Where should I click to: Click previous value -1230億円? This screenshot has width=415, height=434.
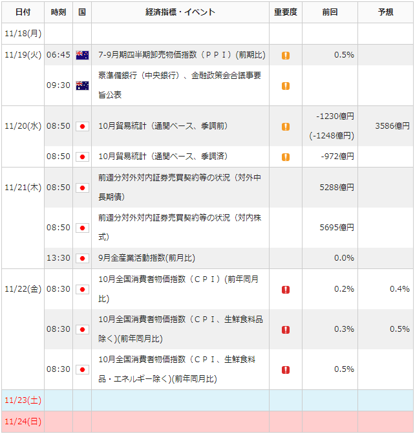[x=335, y=116]
